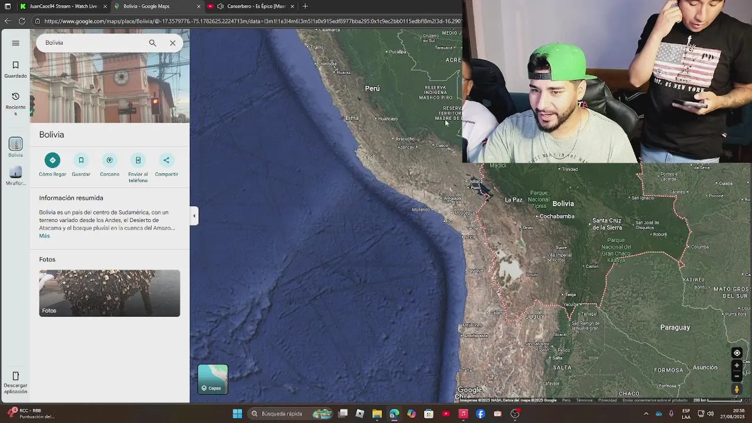Click the Perú footer link
Viewport: 752px width, 423px height.
(566, 400)
